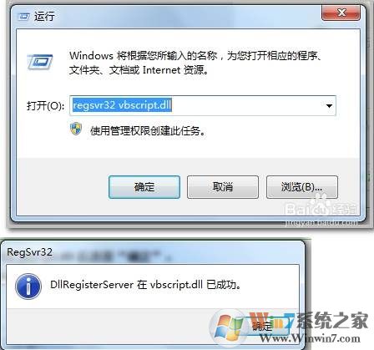
Task: Click the RegSvr32 dialog title
Action: click(29, 252)
